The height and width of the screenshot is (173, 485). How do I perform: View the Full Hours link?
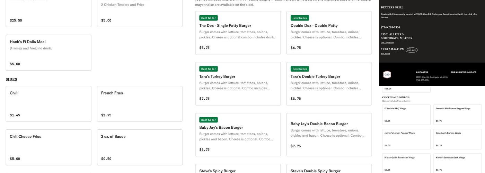386,54
